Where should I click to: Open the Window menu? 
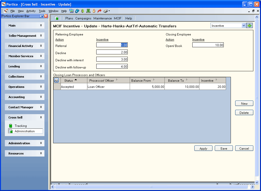(x=53, y=11)
